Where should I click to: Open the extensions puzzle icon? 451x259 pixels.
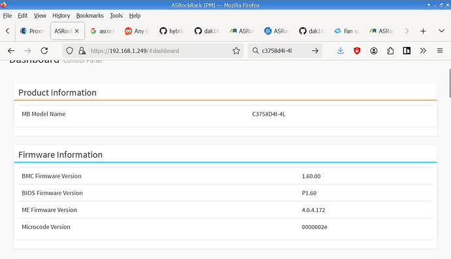(390, 51)
